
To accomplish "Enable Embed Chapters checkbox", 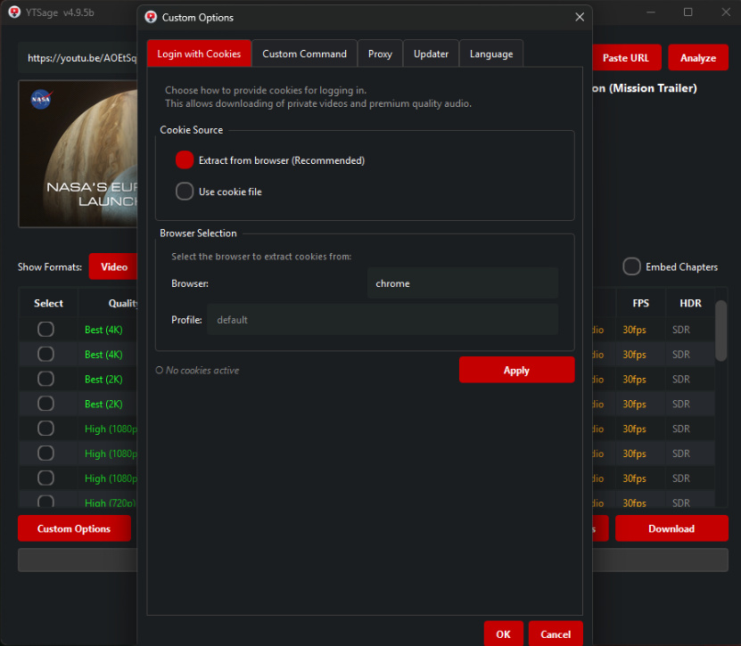I will click(x=631, y=266).
